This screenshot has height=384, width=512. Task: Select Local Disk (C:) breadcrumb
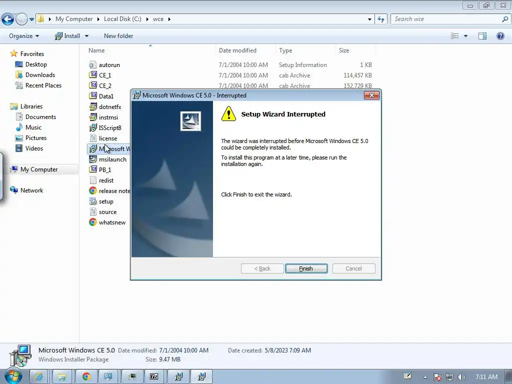coord(122,19)
